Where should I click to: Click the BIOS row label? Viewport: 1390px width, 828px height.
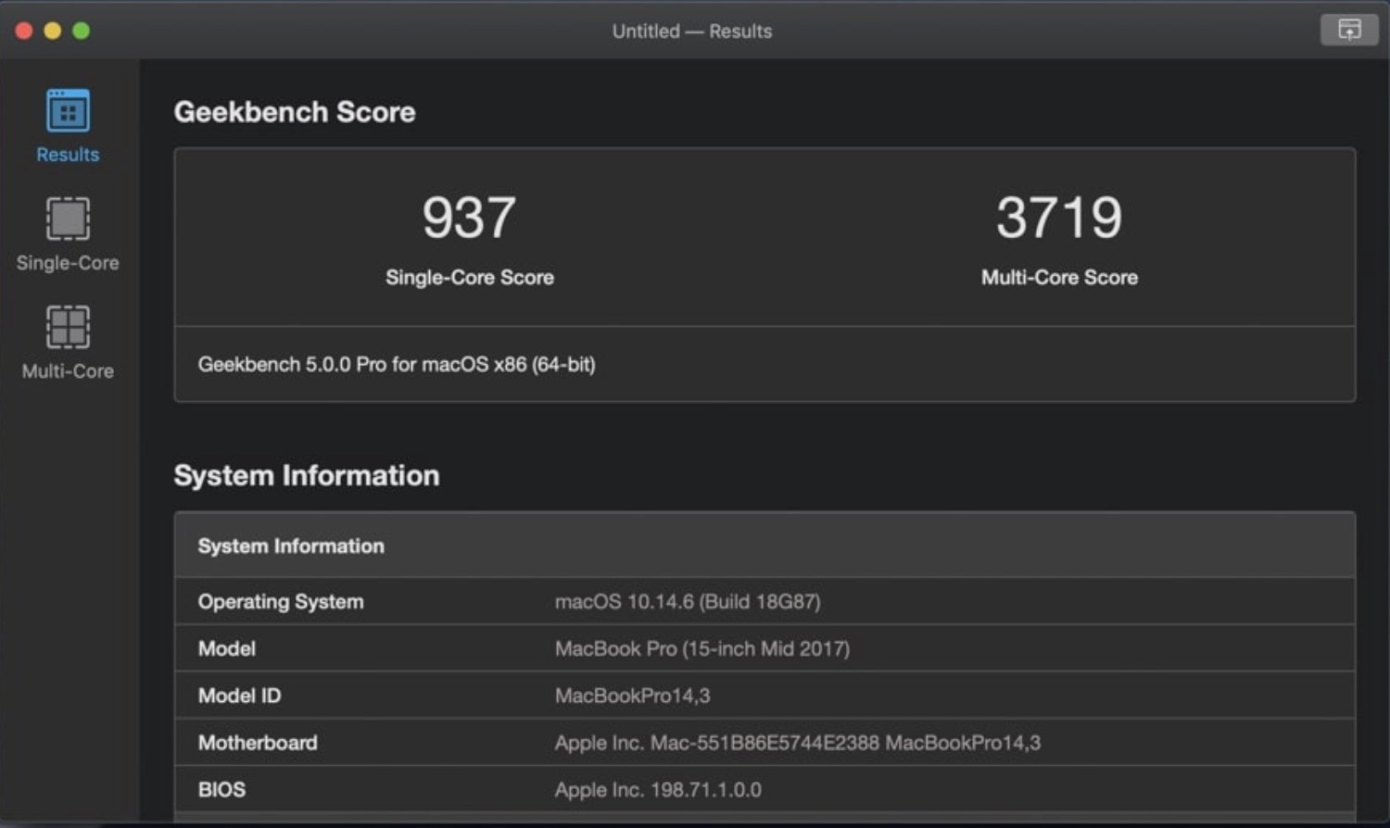coord(221,790)
